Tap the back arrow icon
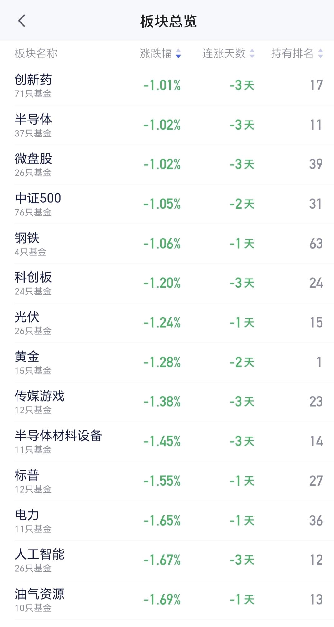This screenshot has width=334, height=627. pyautogui.click(x=22, y=21)
